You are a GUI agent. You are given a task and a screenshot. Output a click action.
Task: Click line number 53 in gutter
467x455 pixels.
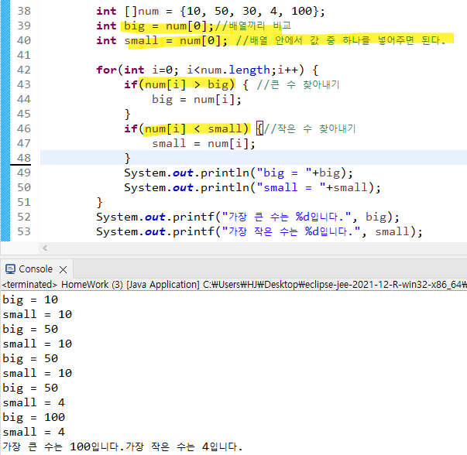(x=24, y=231)
